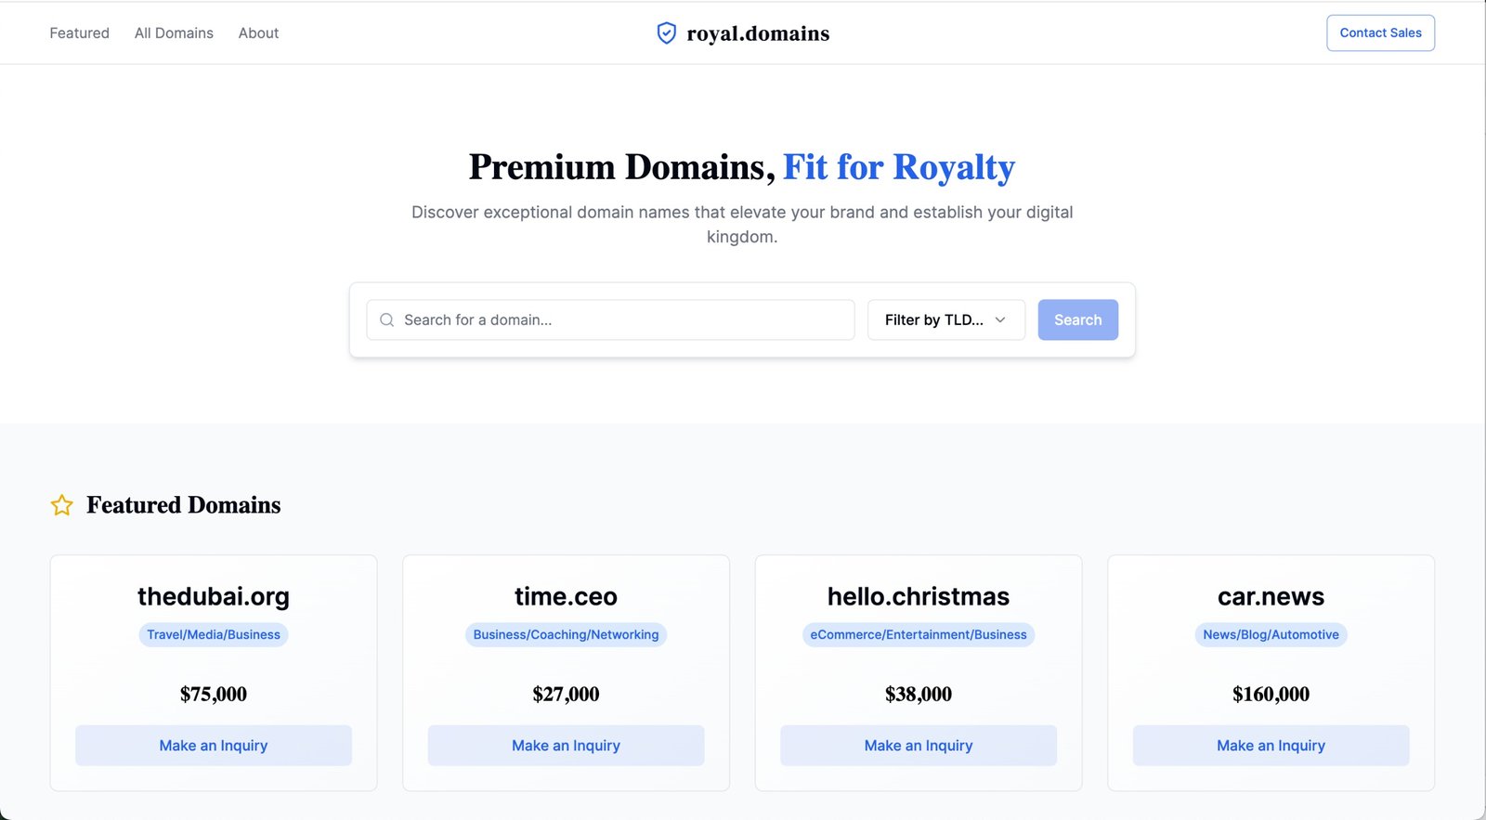Make an inquiry for time.ceo
1486x820 pixels.
point(566,746)
